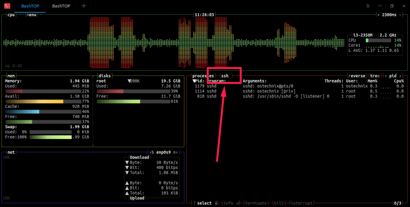Click the enp0s9 interface label

pyautogui.click(x=163, y=152)
